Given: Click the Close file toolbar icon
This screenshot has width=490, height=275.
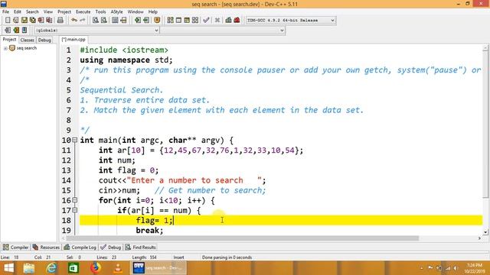Looking at the screenshot, I should click(41, 21).
